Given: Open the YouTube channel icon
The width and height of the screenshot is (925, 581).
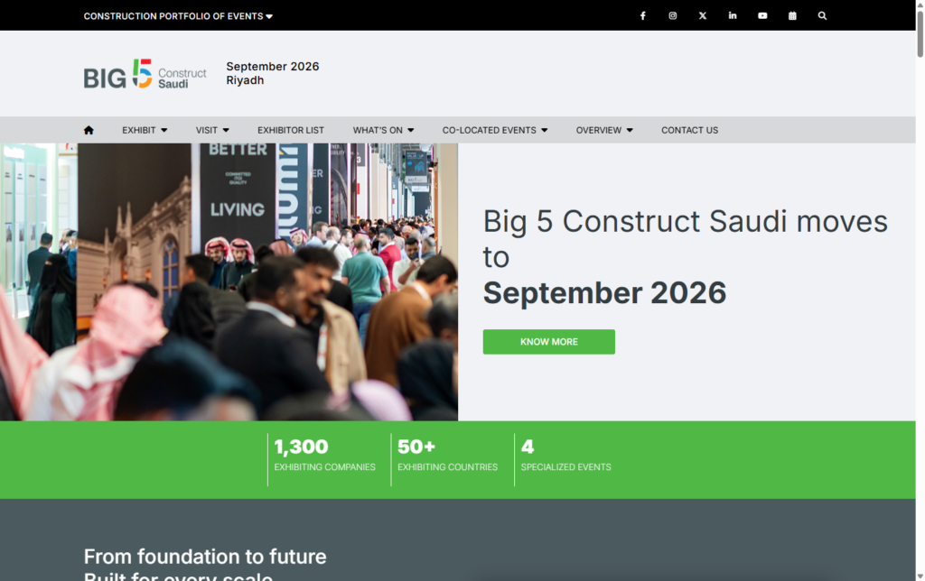Looking at the screenshot, I should point(762,15).
